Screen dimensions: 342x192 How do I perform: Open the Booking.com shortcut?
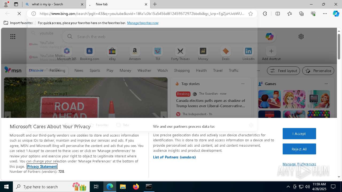tap(90, 54)
